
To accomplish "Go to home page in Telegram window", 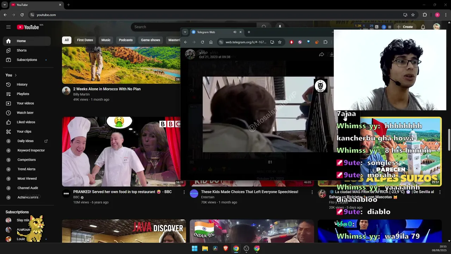I will tap(211, 42).
